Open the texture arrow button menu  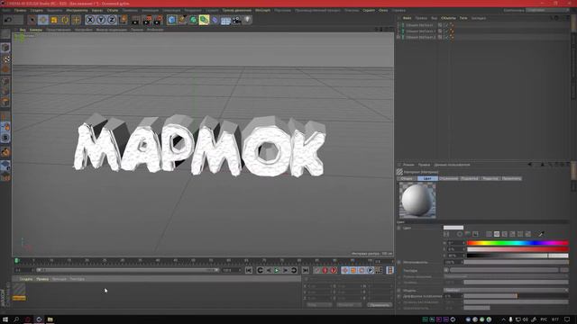[x=446, y=270]
